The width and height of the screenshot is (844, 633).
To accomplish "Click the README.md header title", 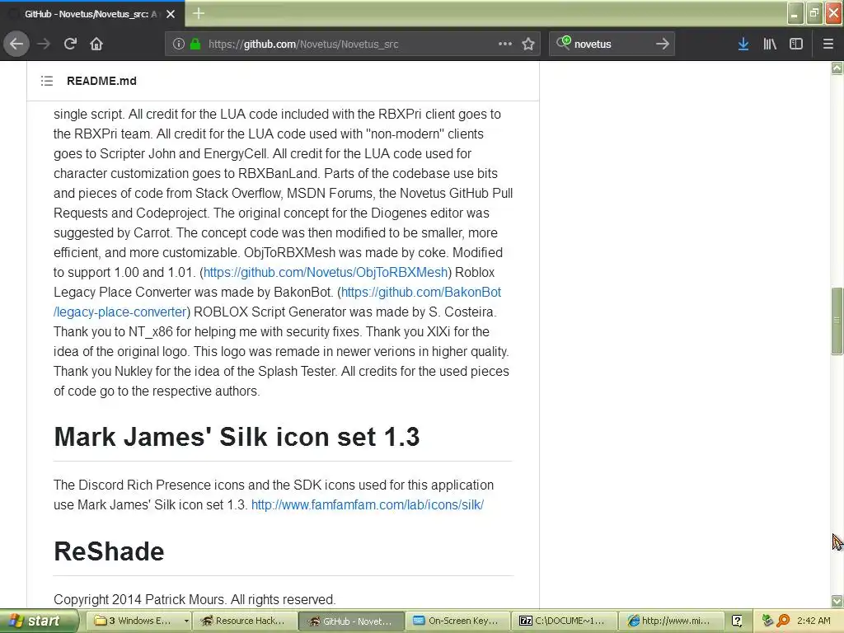I will 101,81.
